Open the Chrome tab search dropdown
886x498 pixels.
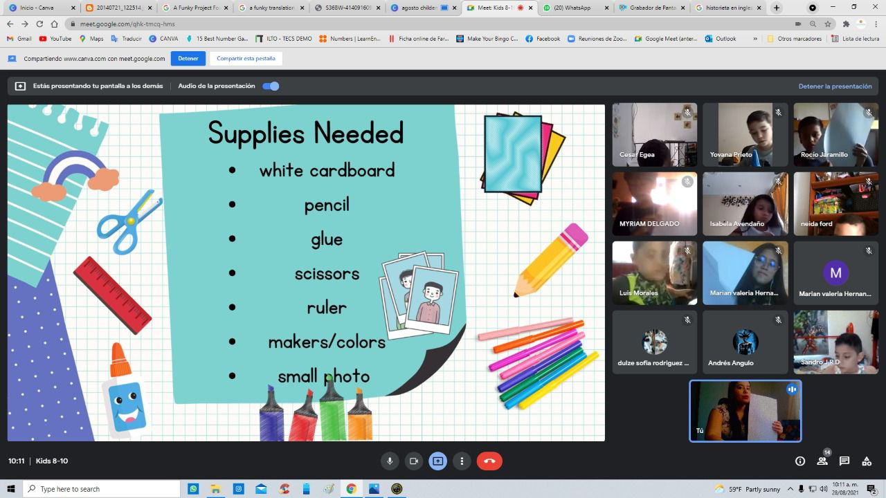coord(813,8)
